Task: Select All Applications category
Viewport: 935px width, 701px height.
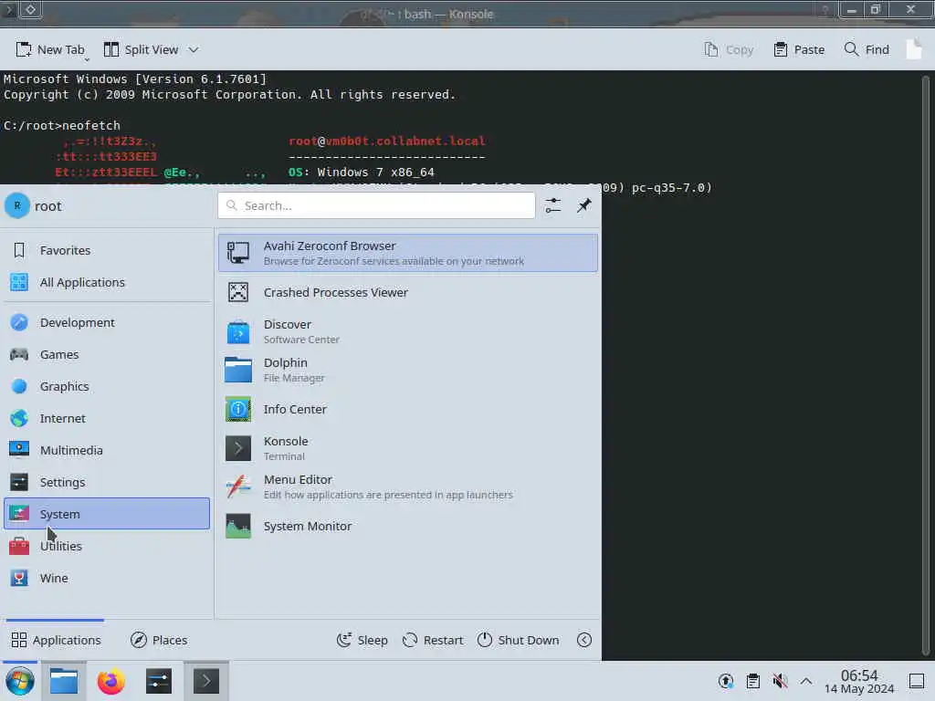Action: [x=107, y=283]
